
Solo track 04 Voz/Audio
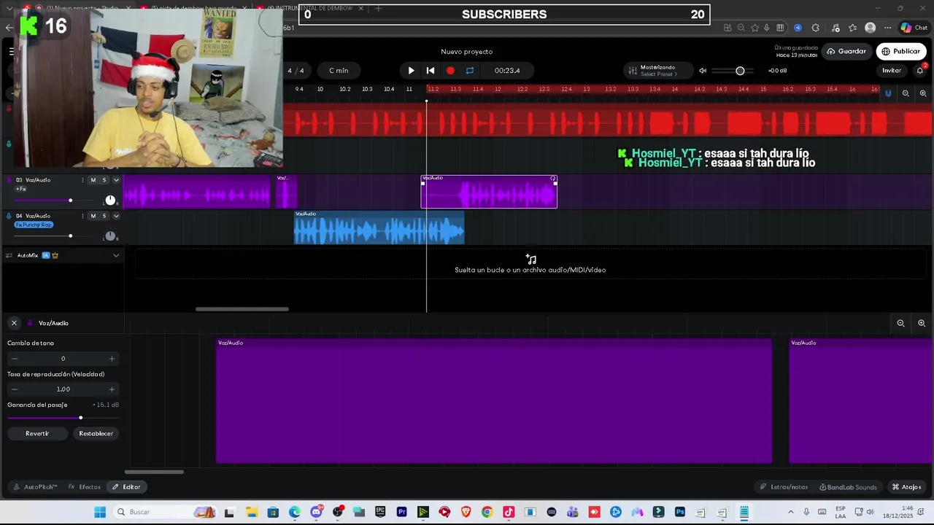[104, 216]
